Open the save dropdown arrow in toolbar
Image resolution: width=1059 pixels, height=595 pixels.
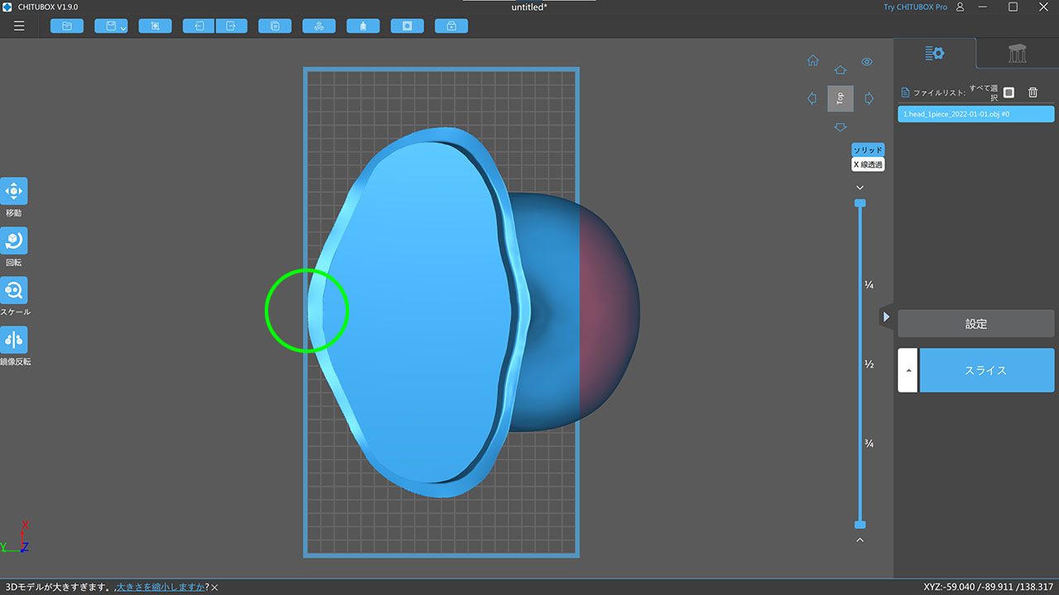point(123,28)
